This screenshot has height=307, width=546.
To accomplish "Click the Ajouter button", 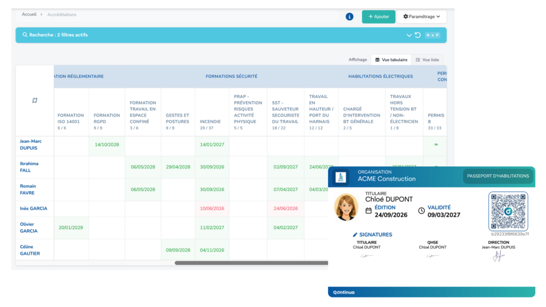I will click(x=379, y=17).
